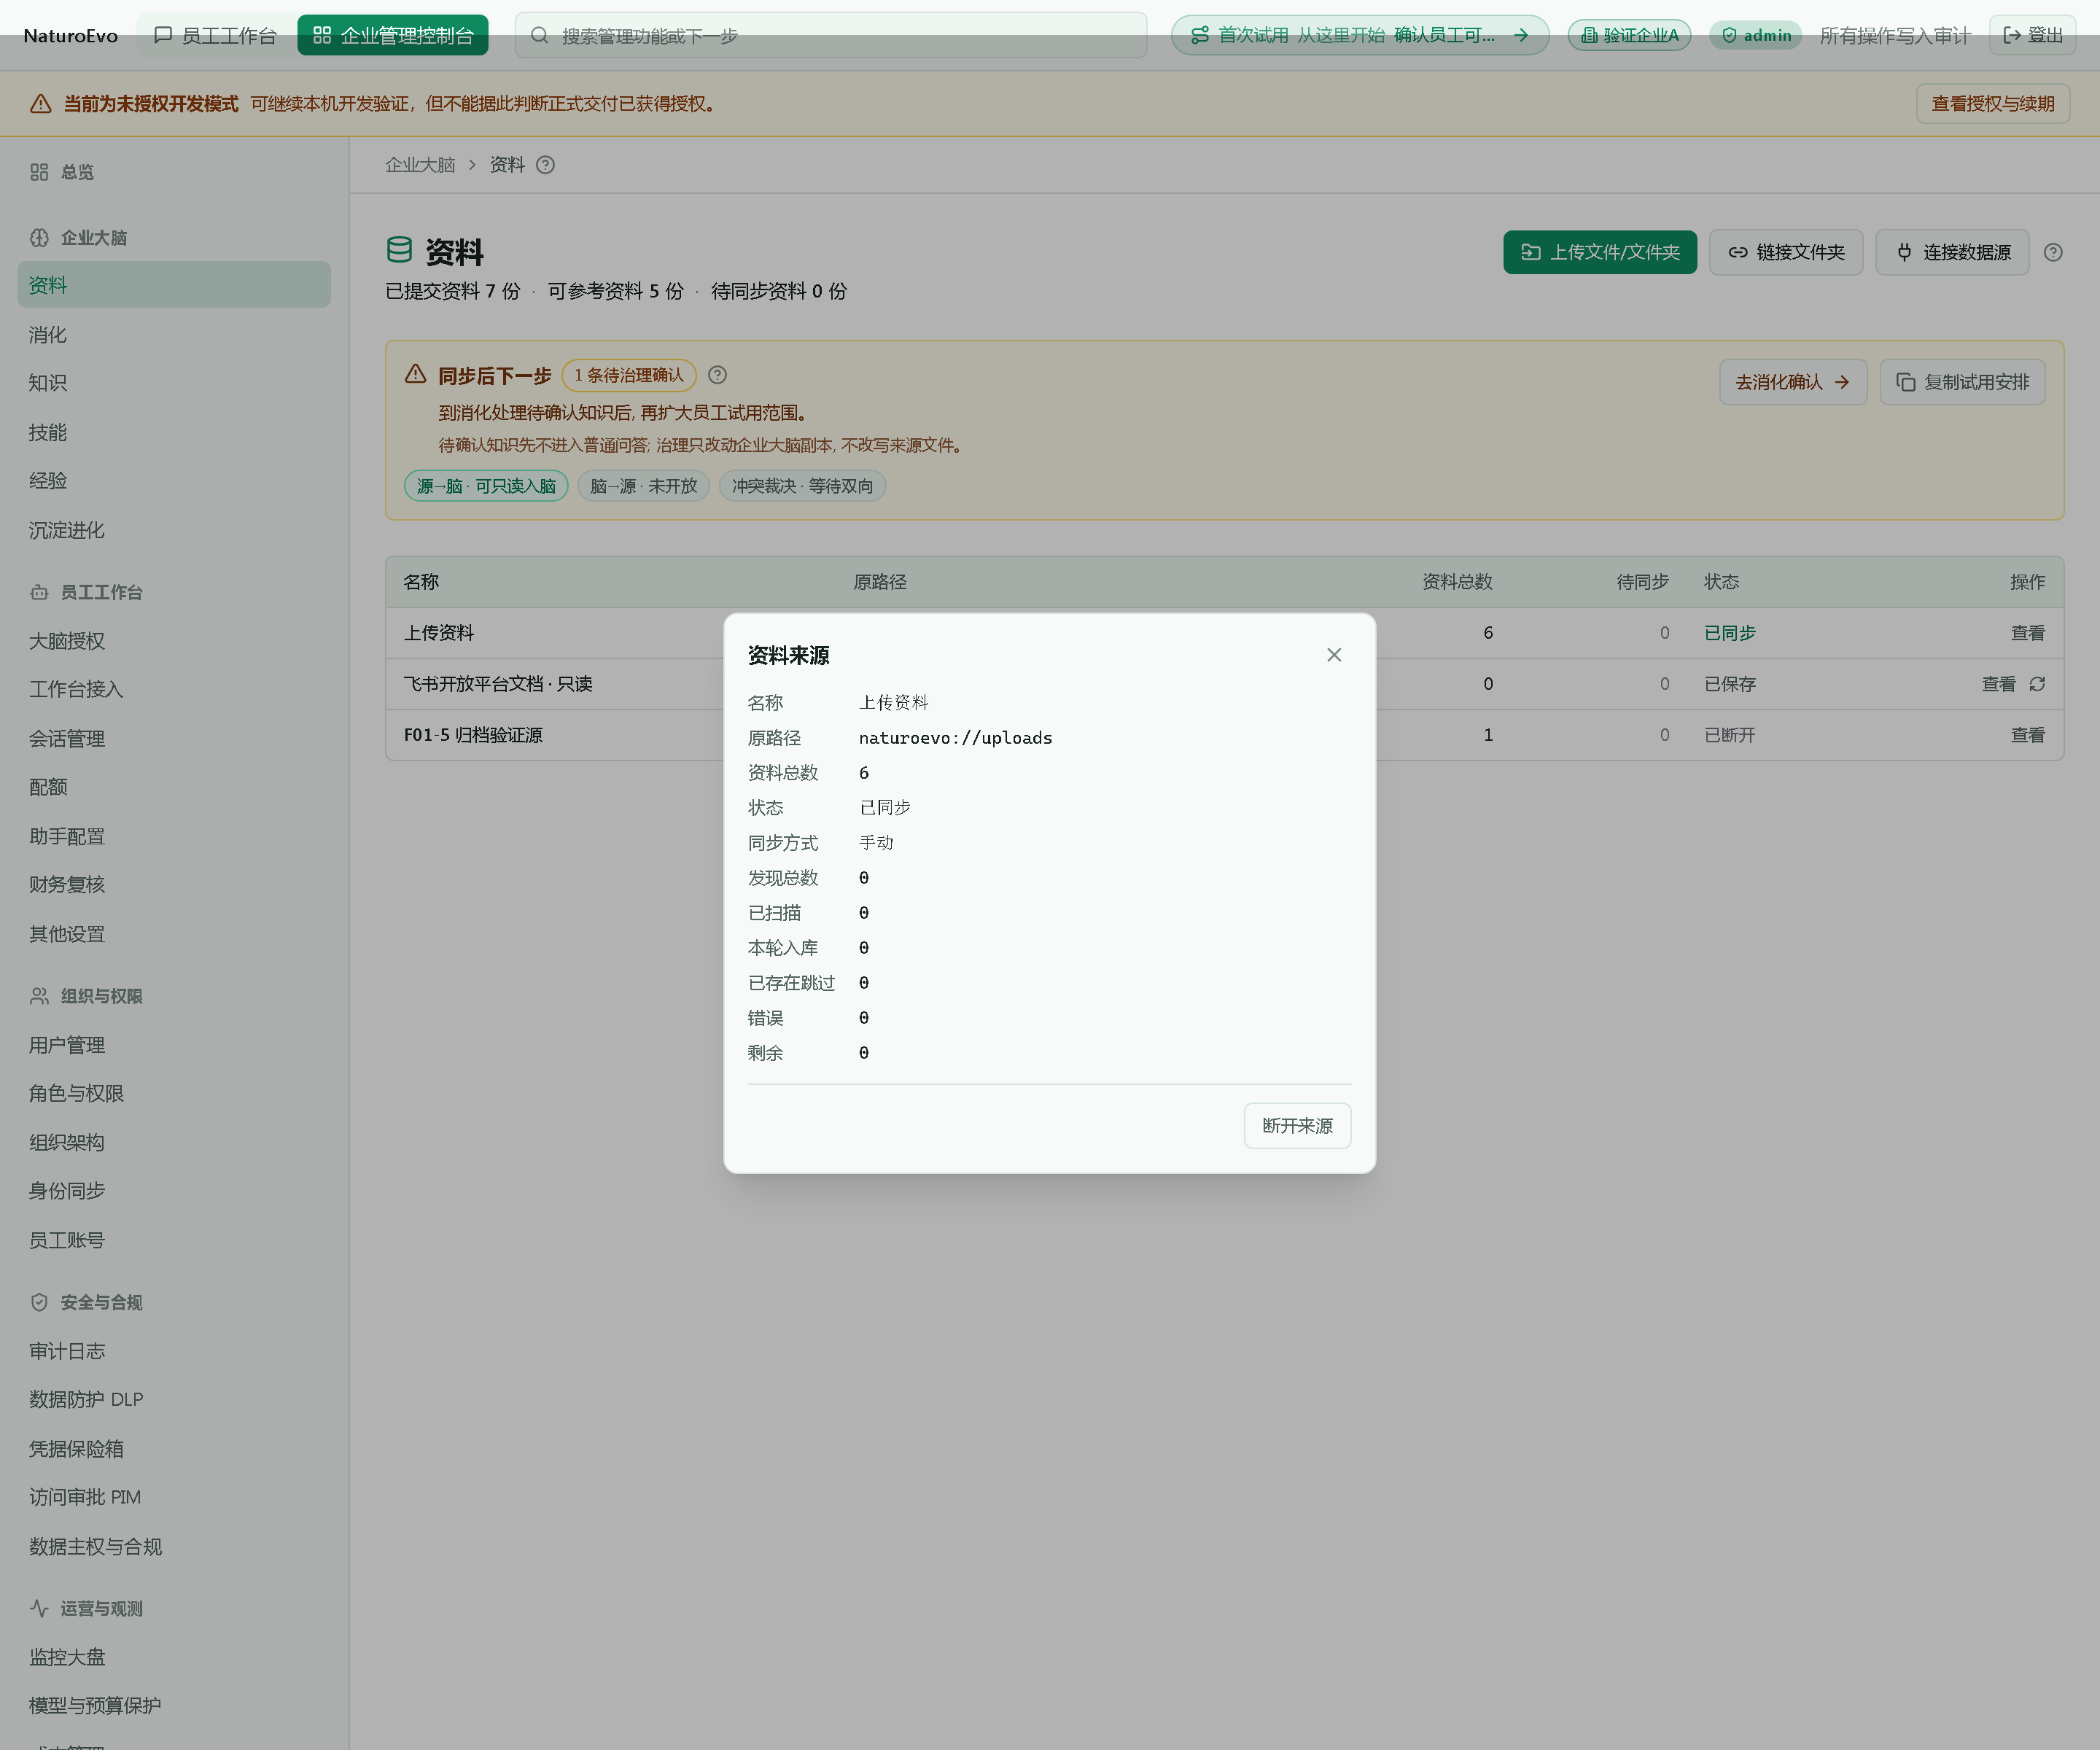Open 凭据保险箱 in the sidebar
This screenshot has width=2100, height=1750.
174,1449
